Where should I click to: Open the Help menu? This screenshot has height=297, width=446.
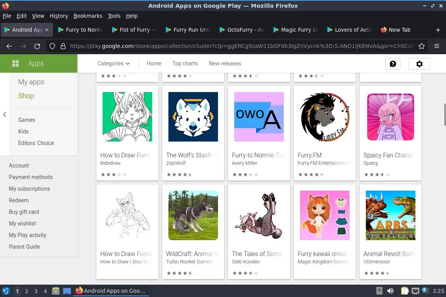point(132,16)
